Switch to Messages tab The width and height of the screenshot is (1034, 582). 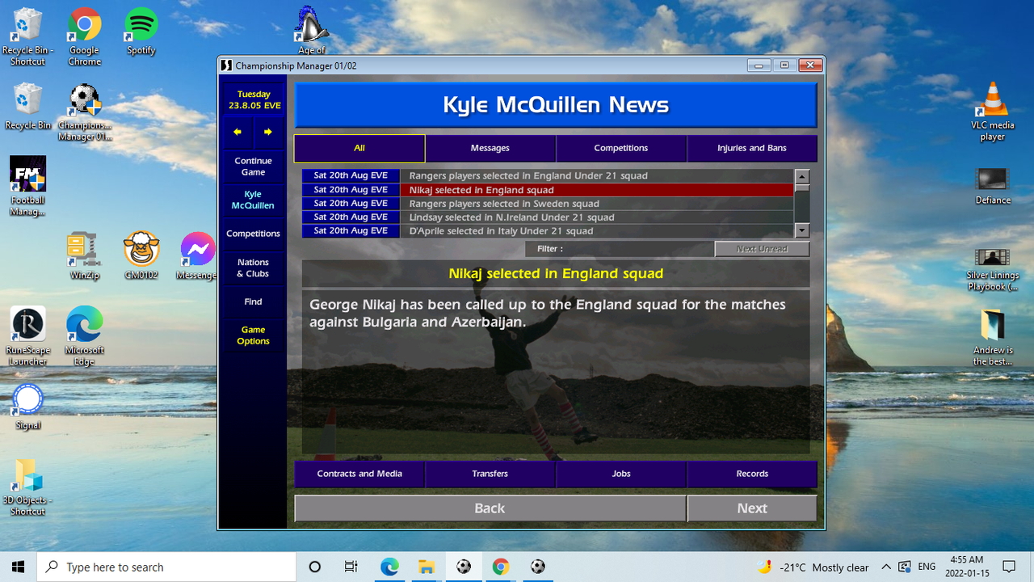490,148
